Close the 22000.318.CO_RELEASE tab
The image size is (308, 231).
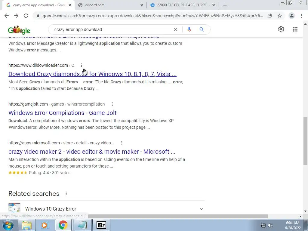pyautogui.click(x=214, y=5)
